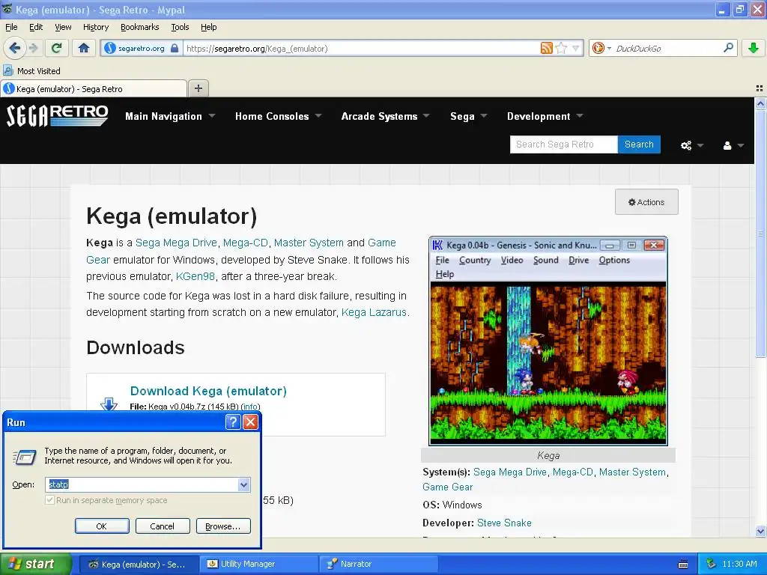This screenshot has width=767, height=575.
Task: Open the Windows start button
Action: [x=34, y=564]
